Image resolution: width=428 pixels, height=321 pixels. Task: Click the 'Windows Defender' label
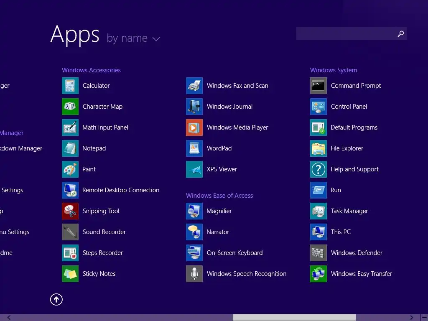[x=357, y=253]
